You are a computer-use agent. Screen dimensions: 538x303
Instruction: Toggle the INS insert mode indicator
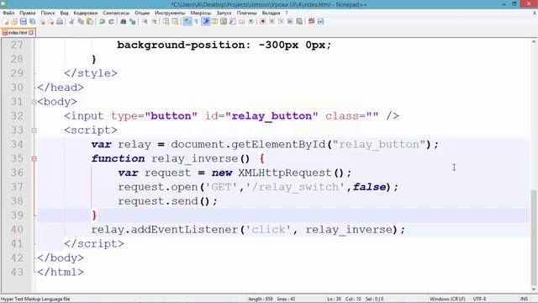coord(525,299)
